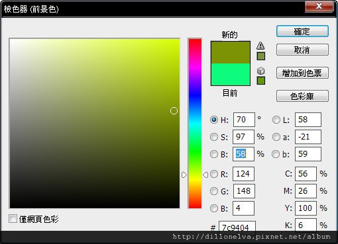Click the G value field showing 148

[x=244, y=191]
